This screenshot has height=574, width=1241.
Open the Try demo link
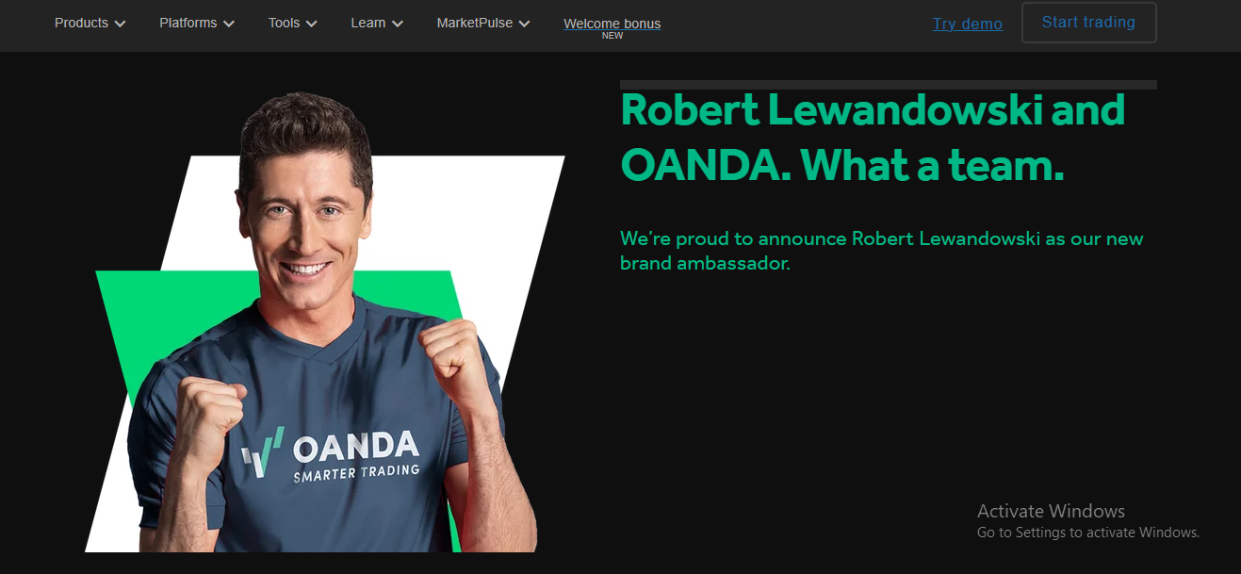pyautogui.click(x=968, y=24)
